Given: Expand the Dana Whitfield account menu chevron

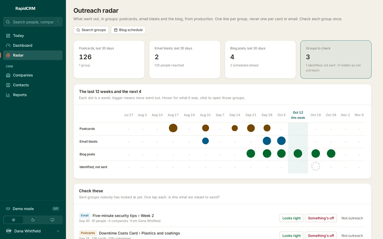Looking at the screenshot, I should (x=58, y=231).
